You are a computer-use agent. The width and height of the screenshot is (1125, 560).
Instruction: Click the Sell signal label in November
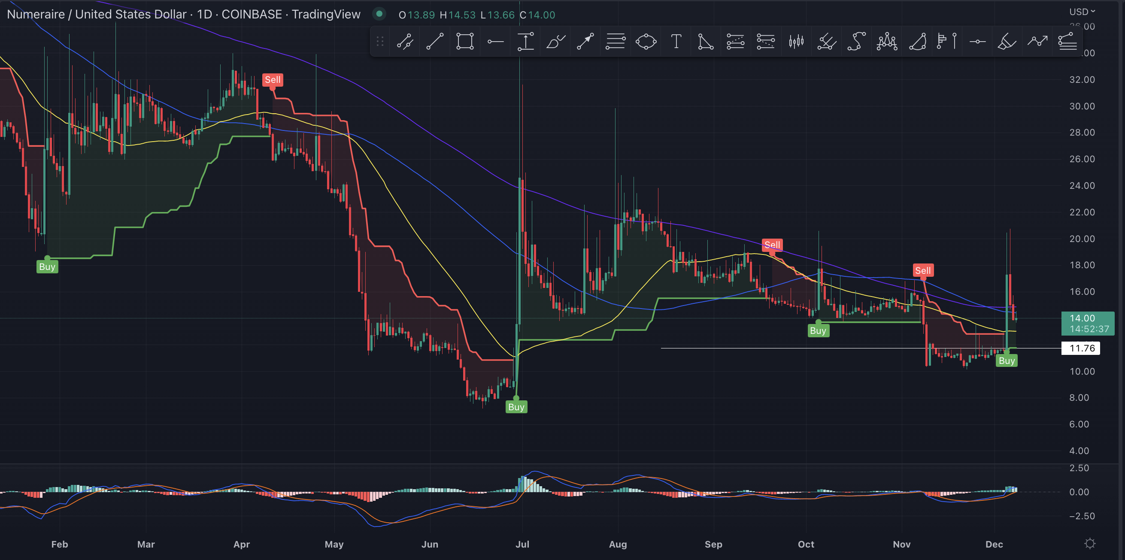click(923, 270)
